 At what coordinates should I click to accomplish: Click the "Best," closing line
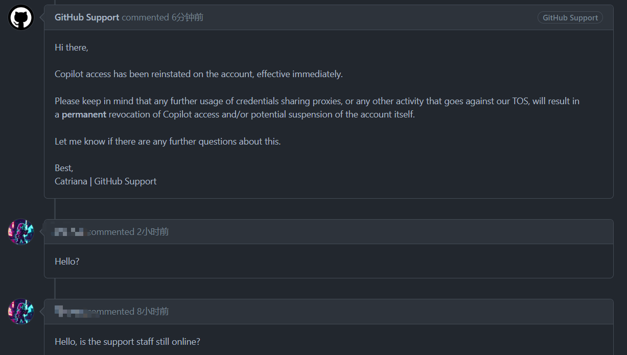click(x=64, y=168)
